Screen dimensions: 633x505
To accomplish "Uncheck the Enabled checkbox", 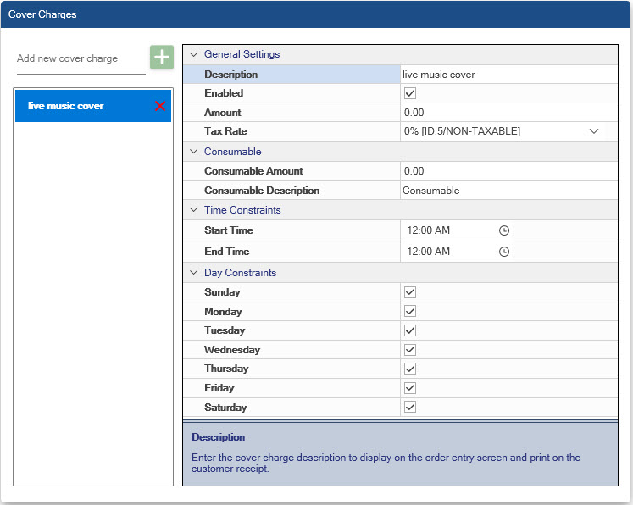I will 410,93.
